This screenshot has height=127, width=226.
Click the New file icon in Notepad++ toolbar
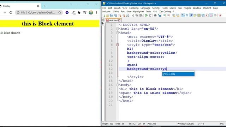104,16
